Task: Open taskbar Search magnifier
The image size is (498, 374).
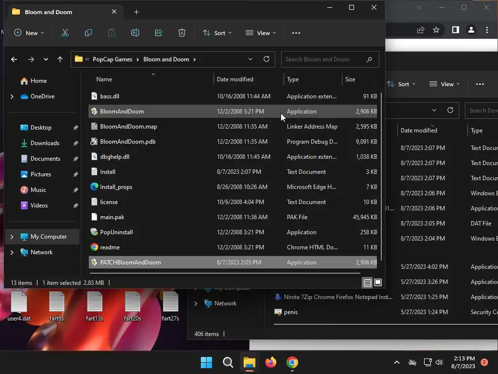Action: tap(228, 362)
